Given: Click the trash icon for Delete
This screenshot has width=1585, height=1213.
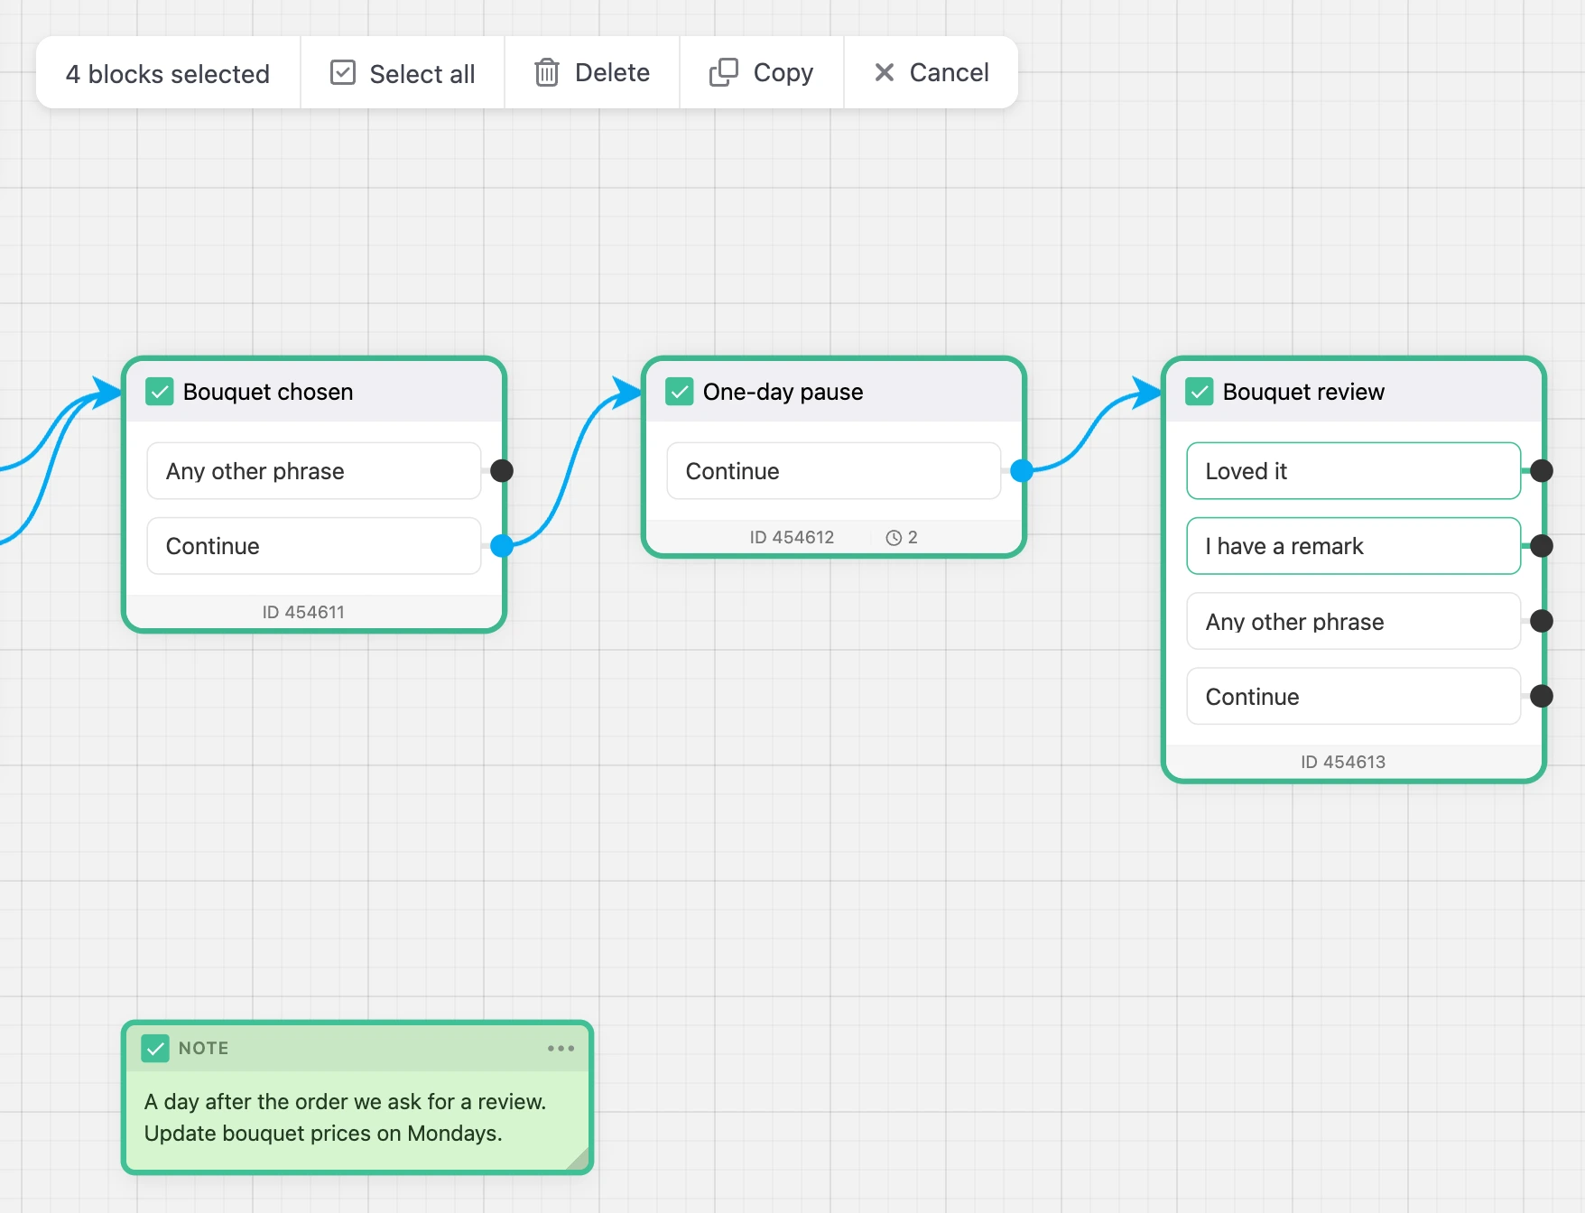Looking at the screenshot, I should (x=547, y=72).
